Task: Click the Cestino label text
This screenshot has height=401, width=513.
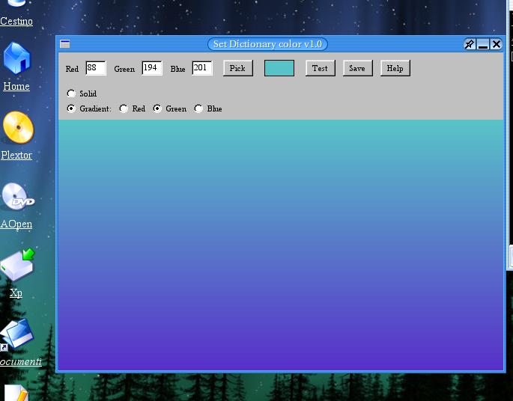Action: point(16,21)
